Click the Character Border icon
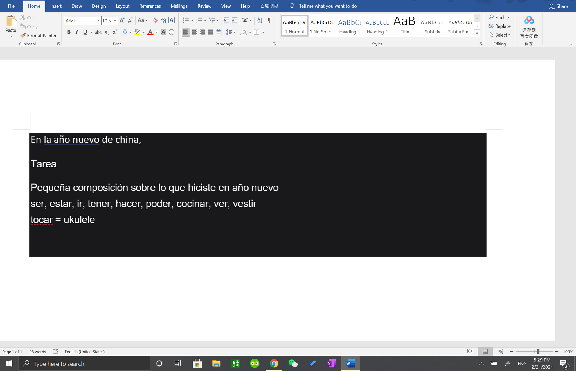The width and height of the screenshot is (576, 371). pos(172,21)
